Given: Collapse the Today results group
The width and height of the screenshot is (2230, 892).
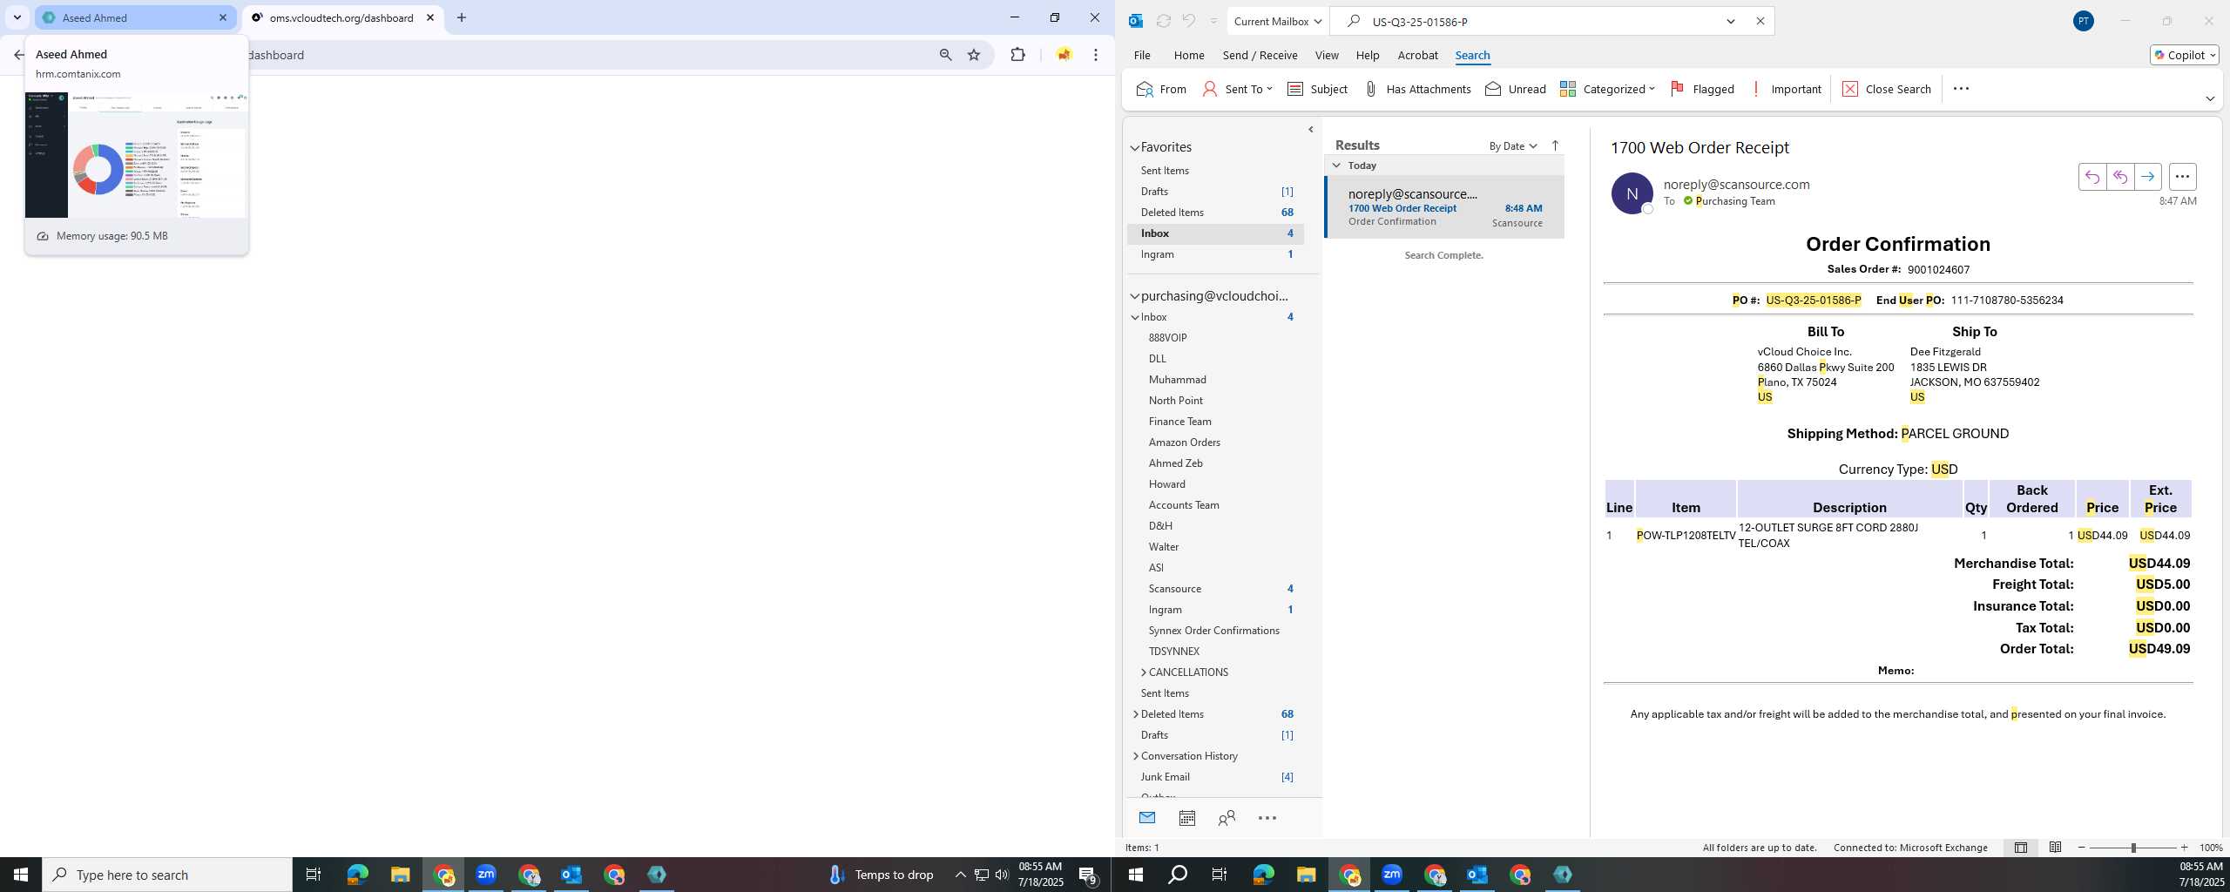Looking at the screenshot, I should [x=1336, y=165].
